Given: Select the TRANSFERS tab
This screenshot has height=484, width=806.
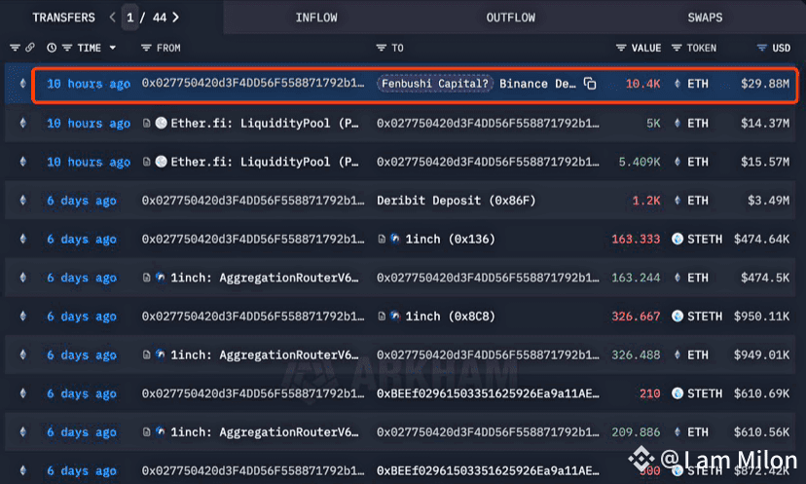Looking at the screenshot, I should (63, 18).
